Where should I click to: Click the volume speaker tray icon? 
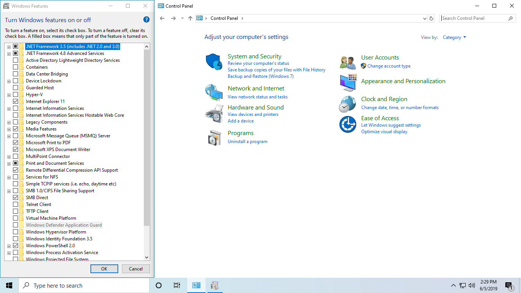(x=472, y=285)
